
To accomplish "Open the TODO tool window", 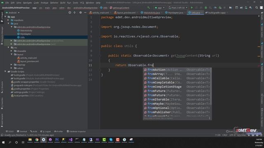I will (x=9, y=132).
